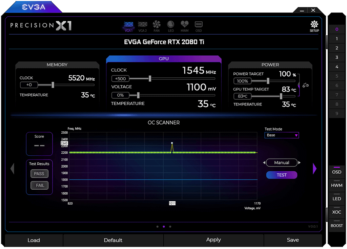The image size is (347, 249).
Task: Select the third page indicator dot
Action: 170,227
